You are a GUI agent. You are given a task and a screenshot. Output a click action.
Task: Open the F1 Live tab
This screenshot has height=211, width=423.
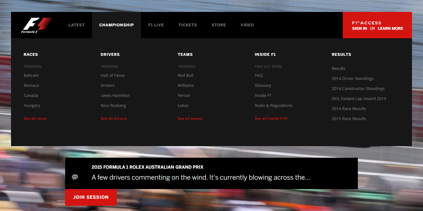click(156, 25)
